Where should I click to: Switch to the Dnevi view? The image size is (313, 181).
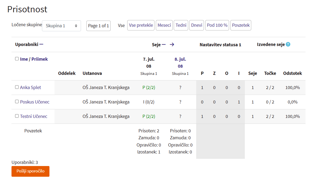(x=196, y=25)
